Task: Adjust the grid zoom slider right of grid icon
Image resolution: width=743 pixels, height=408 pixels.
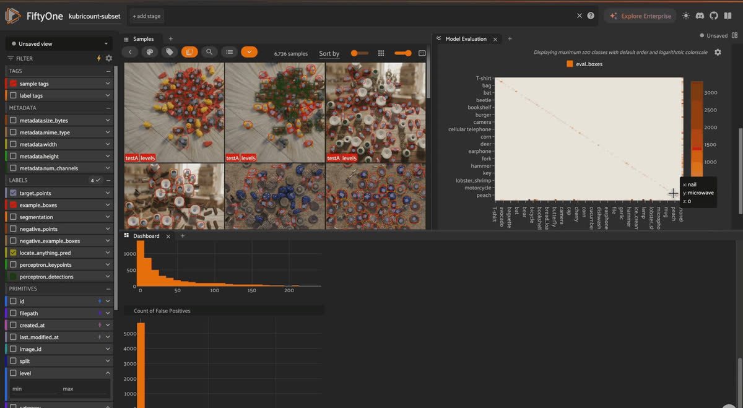Action: [403, 53]
